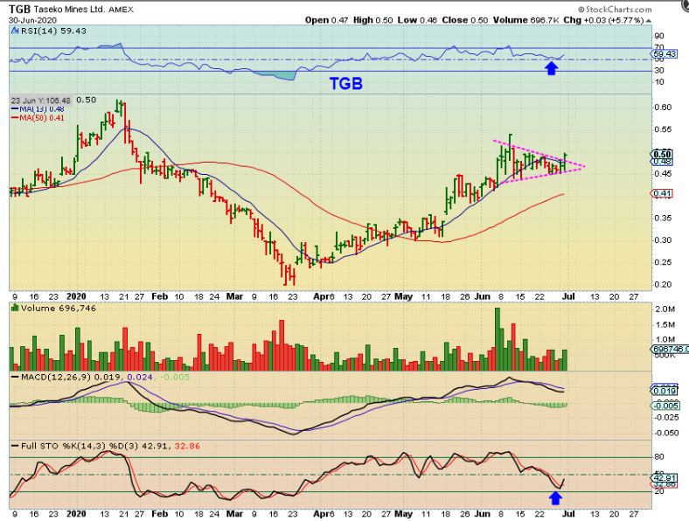Click the 0.019 MACD tag on right axis
The width and height of the screenshot is (689, 521).
664,391
